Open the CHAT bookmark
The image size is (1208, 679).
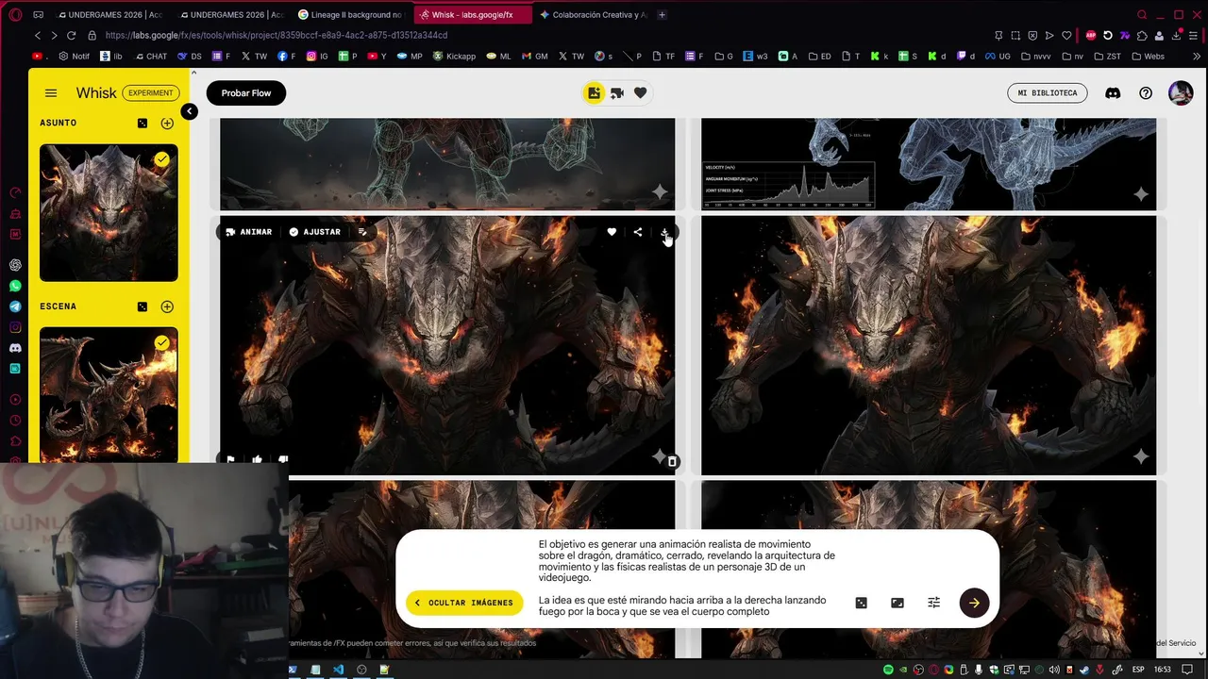tap(149, 57)
